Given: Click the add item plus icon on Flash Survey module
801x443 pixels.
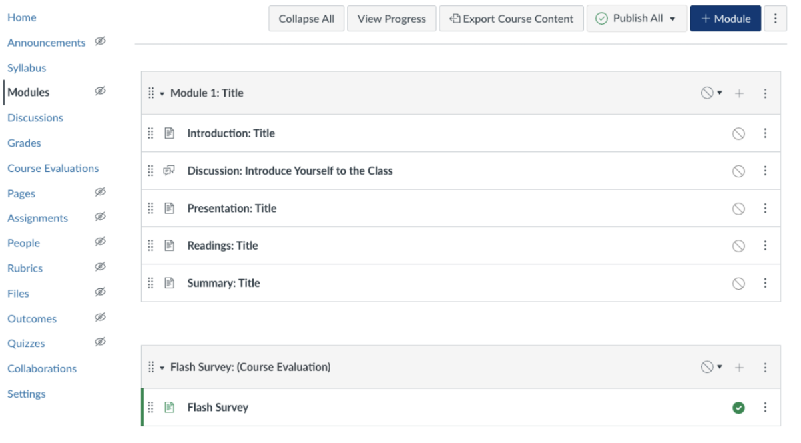Looking at the screenshot, I should [739, 366].
